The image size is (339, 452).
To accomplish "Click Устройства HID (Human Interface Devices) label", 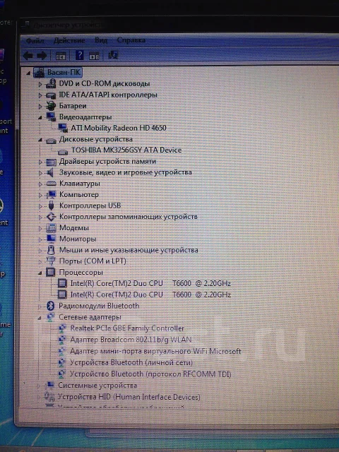I will point(129,397).
